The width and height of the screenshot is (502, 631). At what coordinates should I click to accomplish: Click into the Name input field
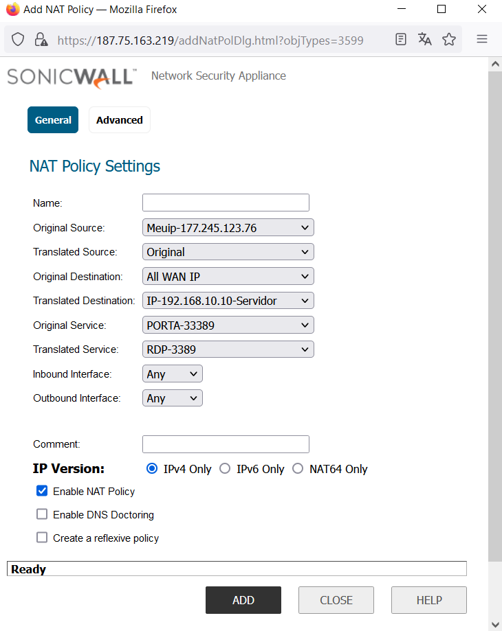(x=226, y=203)
